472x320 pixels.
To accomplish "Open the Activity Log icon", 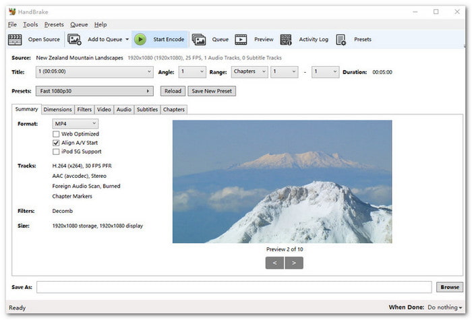I will pyautogui.click(x=286, y=39).
